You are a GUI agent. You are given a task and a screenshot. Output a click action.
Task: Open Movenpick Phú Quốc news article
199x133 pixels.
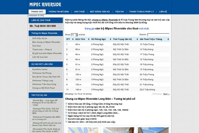[46, 130]
